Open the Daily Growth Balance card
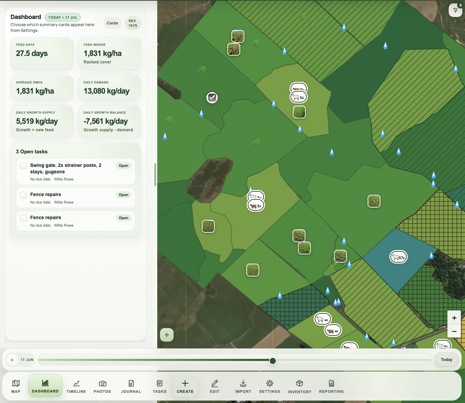This screenshot has width=465, height=403. coord(109,121)
